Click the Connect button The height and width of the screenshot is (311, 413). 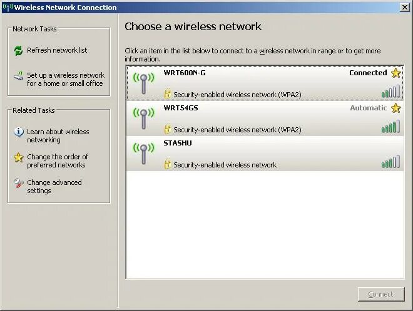pos(381,294)
